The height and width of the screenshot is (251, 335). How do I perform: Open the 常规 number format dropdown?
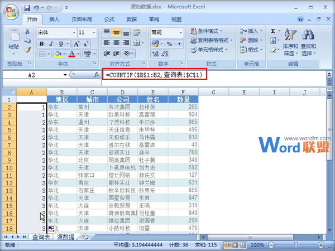[x=181, y=32]
